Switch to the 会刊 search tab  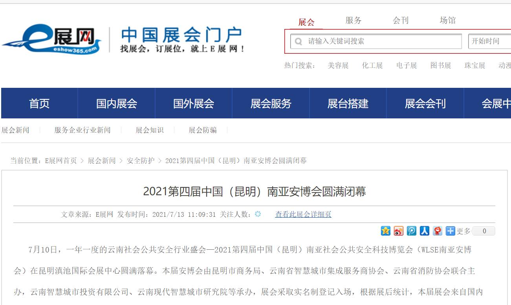[400, 20]
